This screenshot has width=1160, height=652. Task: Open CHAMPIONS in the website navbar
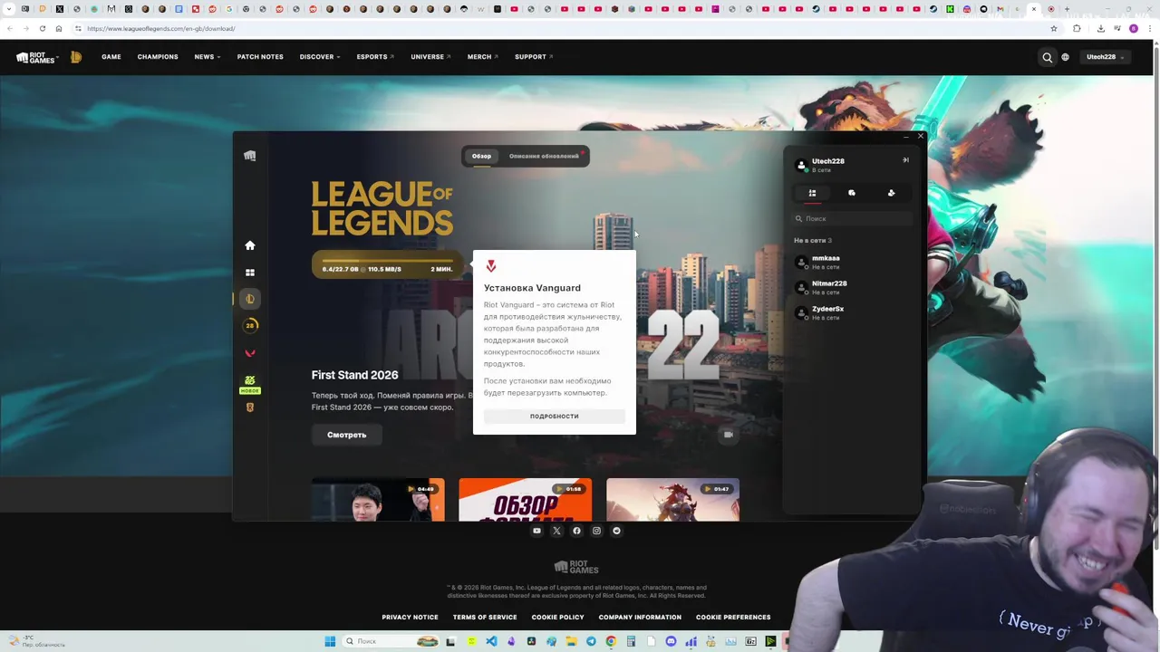(x=158, y=57)
